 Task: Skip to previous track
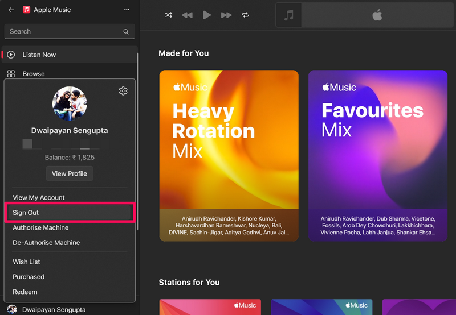[x=188, y=15]
